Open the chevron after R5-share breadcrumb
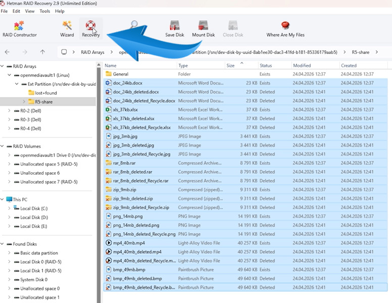 pyautogui.click(x=376, y=52)
